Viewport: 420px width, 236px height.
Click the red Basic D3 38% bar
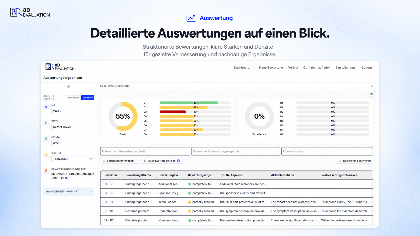[x=173, y=112]
